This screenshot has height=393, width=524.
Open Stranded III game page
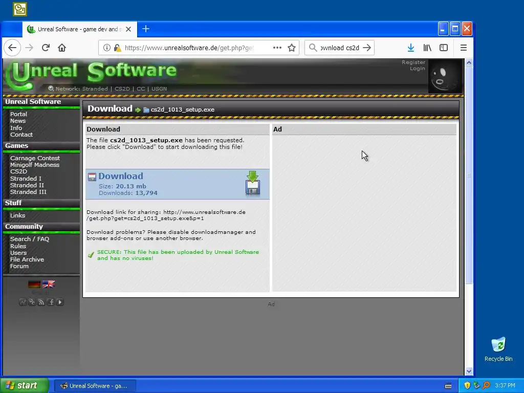coord(29,192)
